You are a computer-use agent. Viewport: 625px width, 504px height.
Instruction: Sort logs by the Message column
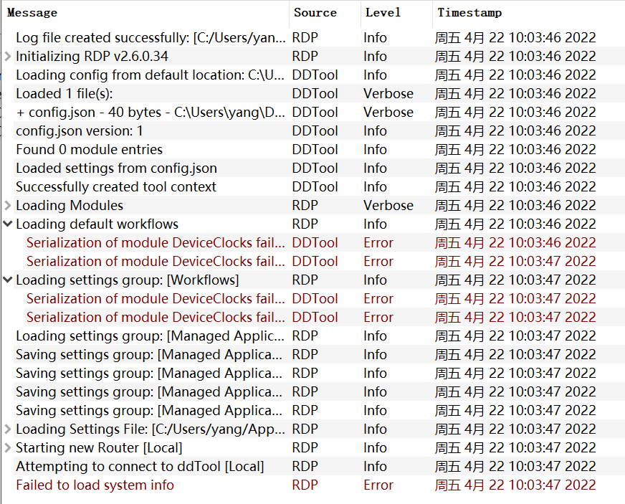[x=32, y=12]
